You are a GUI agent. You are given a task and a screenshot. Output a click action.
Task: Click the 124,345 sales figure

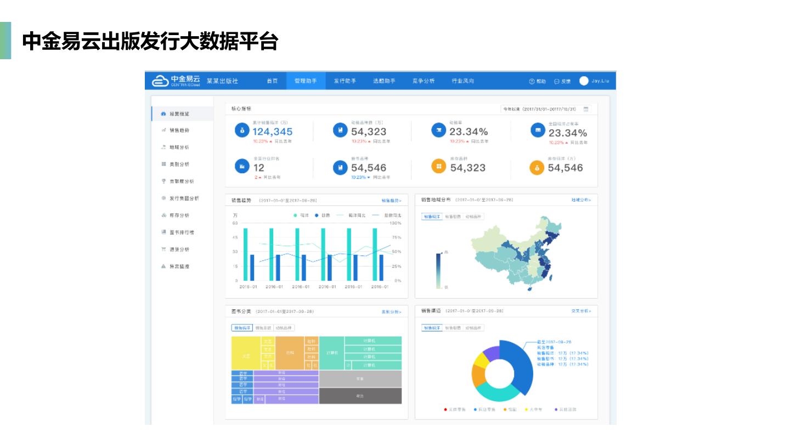[x=273, y=132]
